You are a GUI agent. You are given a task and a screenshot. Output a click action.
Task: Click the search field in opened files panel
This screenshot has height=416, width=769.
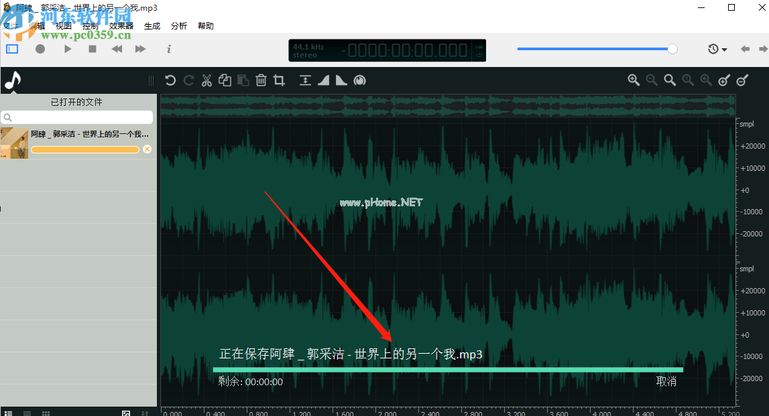click(x=77, y=117)
